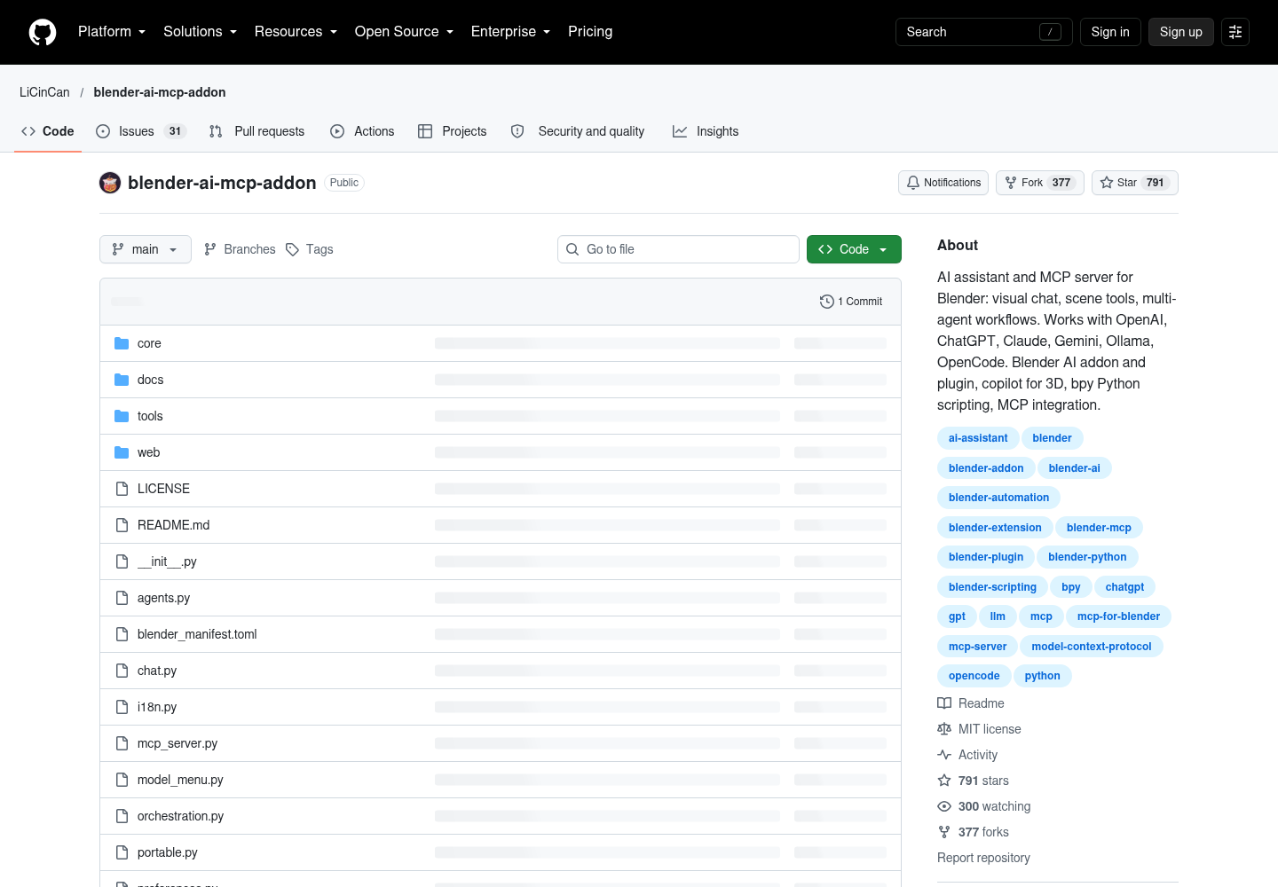Open the mcp_server.py file
Viewport: 1278px width, 887px height.
[x=177, y=743]
